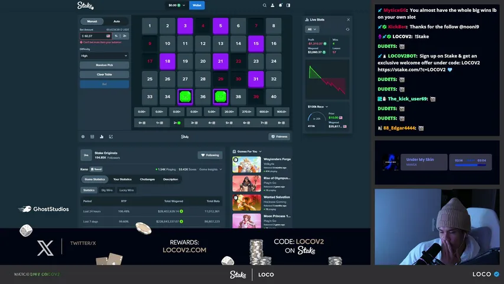Click the X Twitter logo in banner
This screenshot has width=504, height=284.
[x=45, y=248]
